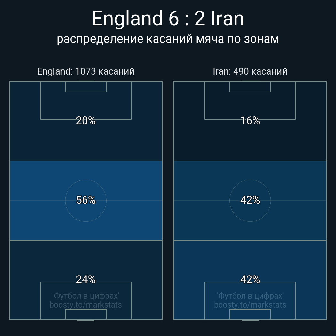Click Iran's 42% bottom zone label
This screenshot has width=336, height=336.
(250, 279)
